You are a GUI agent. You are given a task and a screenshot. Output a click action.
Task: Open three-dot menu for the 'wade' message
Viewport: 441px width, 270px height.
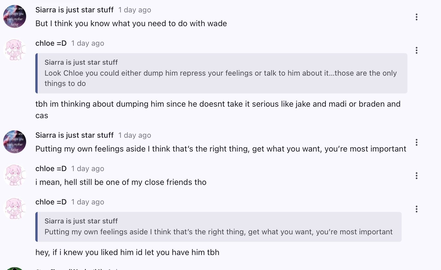(416, 17)
